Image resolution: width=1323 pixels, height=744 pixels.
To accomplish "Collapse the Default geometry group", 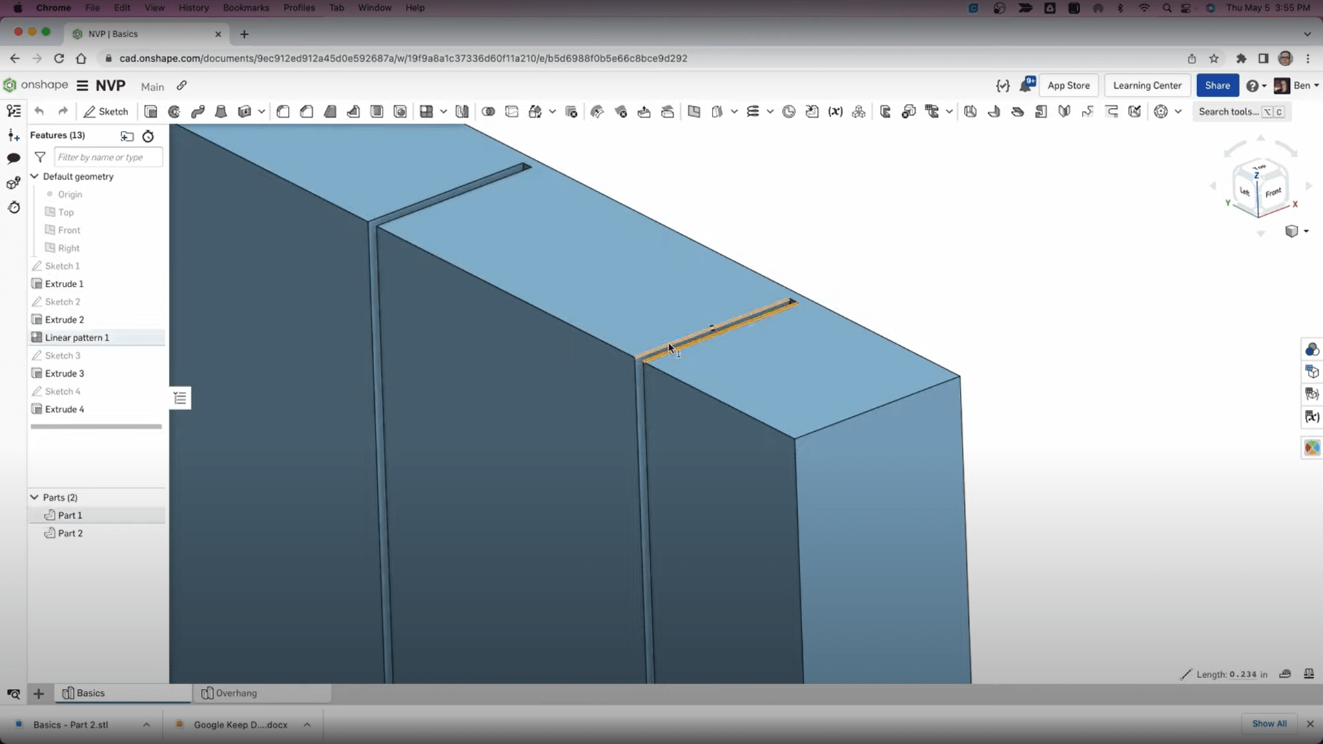I will [x=34, y=176].
